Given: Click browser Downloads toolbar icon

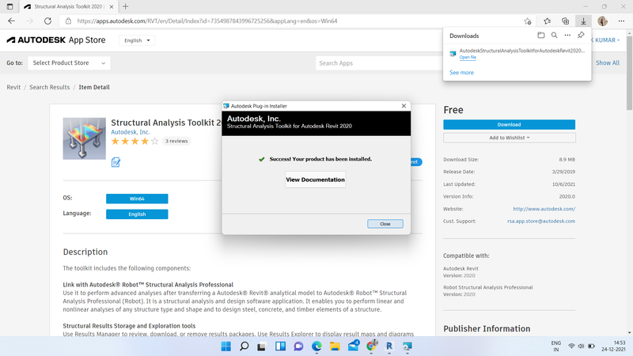Looking at the screenshot, I should point(583,21).
